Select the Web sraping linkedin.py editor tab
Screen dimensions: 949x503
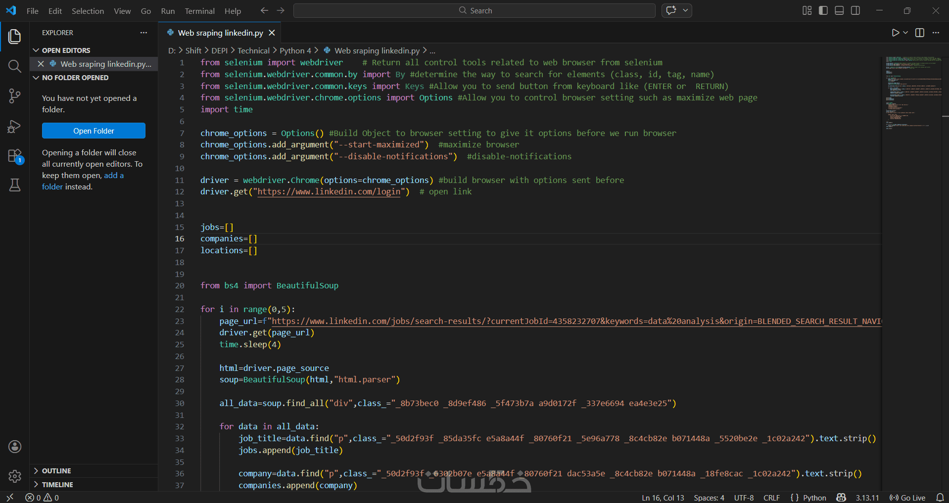click(x=220, y=33)
